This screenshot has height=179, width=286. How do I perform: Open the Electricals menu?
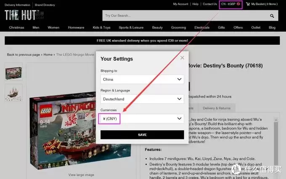tap(202, 27)
